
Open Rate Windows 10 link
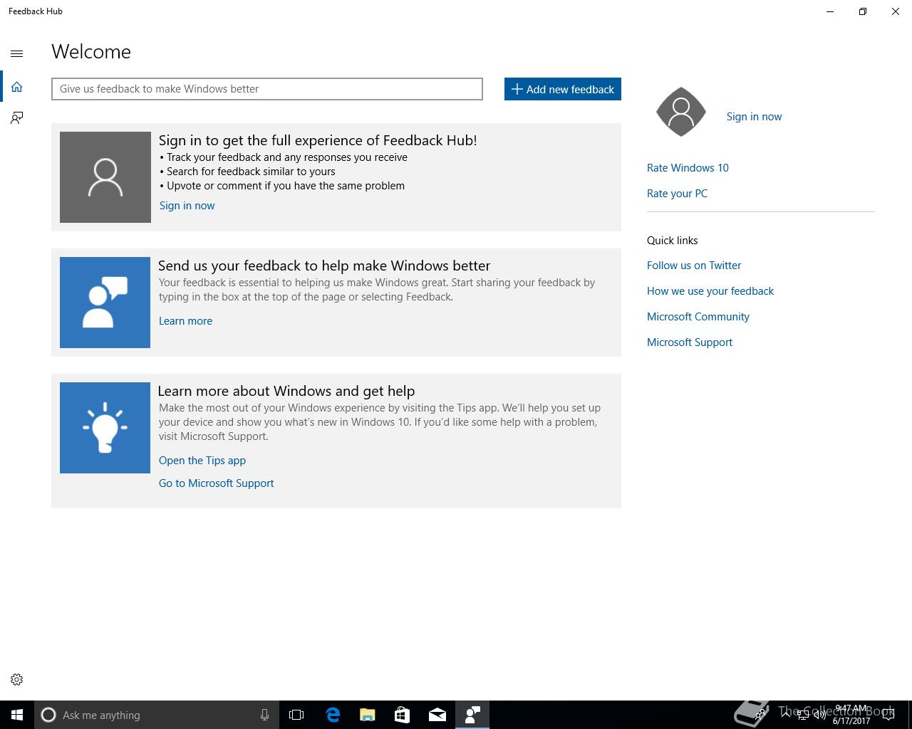(x=688, y=168)
